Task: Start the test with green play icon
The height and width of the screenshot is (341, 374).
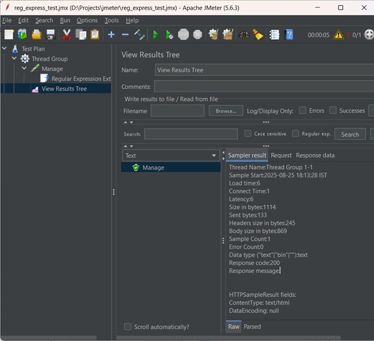Action: 155,35
